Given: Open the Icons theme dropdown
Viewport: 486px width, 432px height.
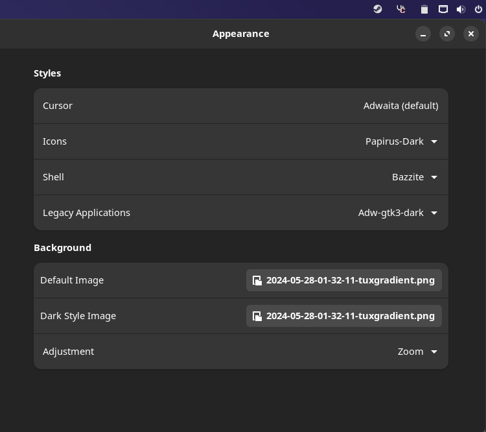Looking at the screenshot, I should click(x=434, y=141).
